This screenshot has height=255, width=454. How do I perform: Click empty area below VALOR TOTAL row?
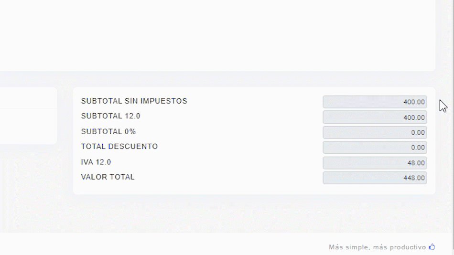(x=239, y=189)
